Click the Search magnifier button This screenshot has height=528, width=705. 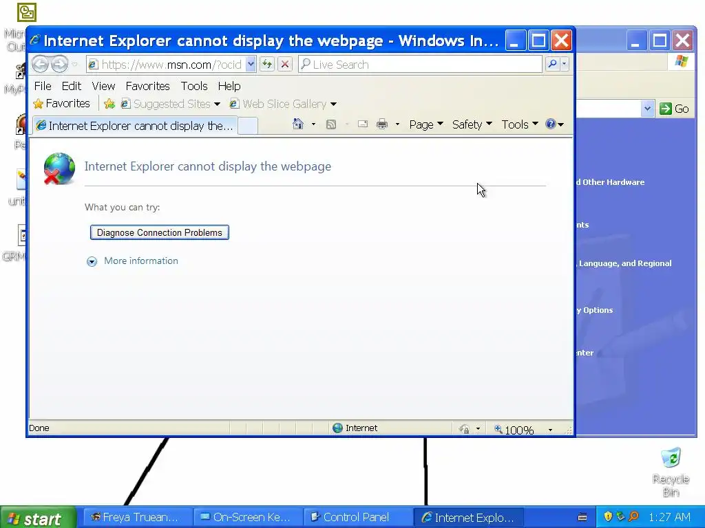click(552, 65)
